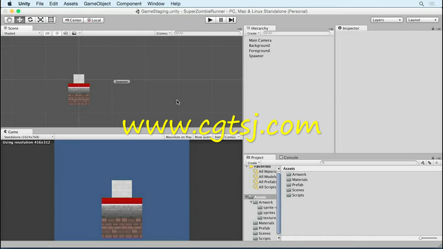The height and width of the screenshot is (249, 443).
Task: Switch to the Game tab
Action: pyautogui.click(x=17, y=132)
